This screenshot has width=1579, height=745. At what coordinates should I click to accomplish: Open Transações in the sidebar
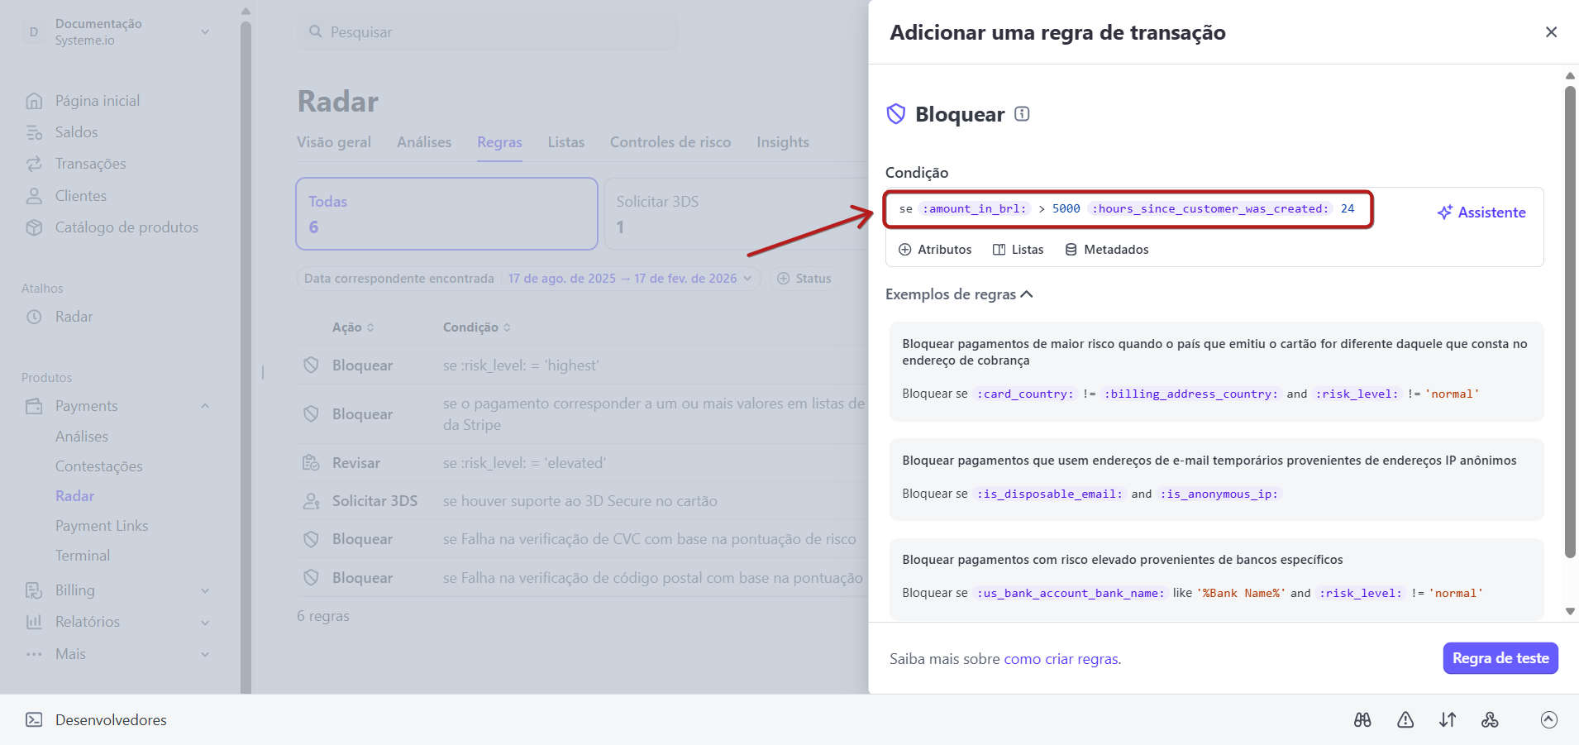tap(91, 164)
